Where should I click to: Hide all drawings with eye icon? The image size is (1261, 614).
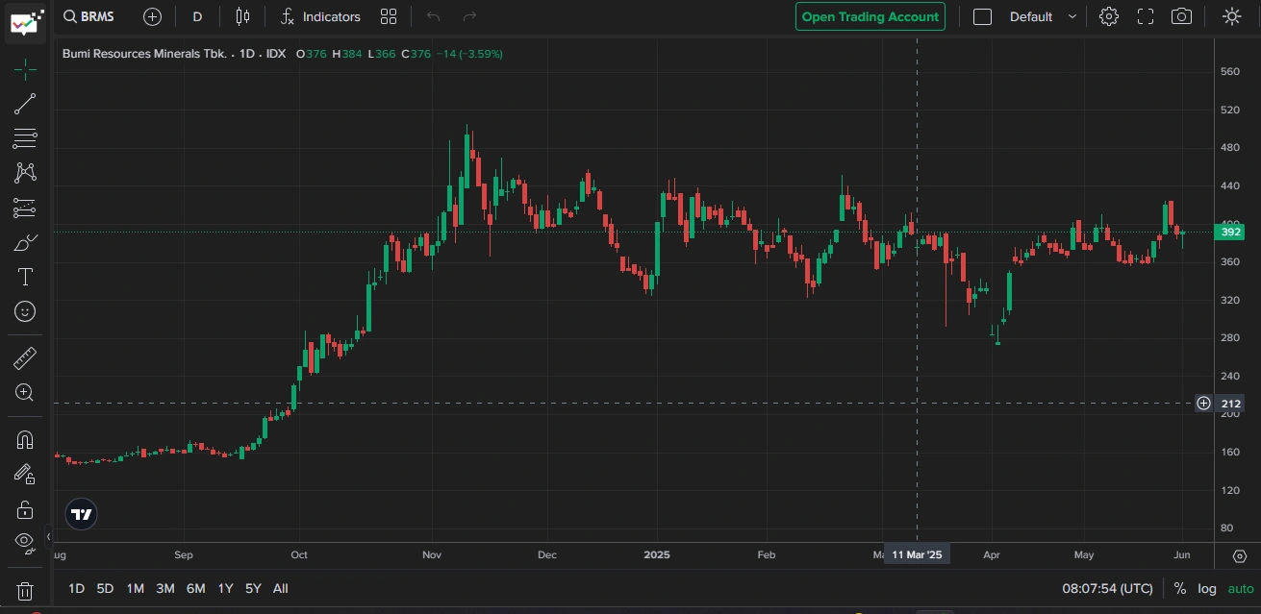click(25, 541)
